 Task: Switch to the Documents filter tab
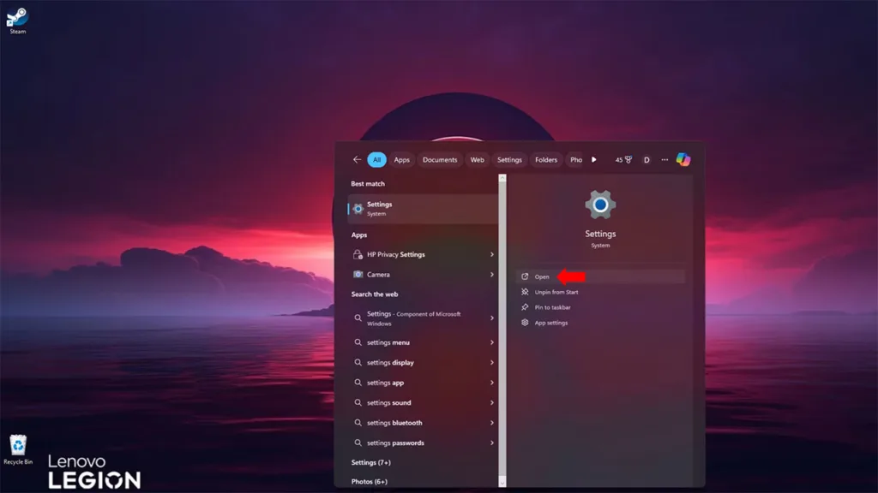pyautogui.click(x=440, y=160)
